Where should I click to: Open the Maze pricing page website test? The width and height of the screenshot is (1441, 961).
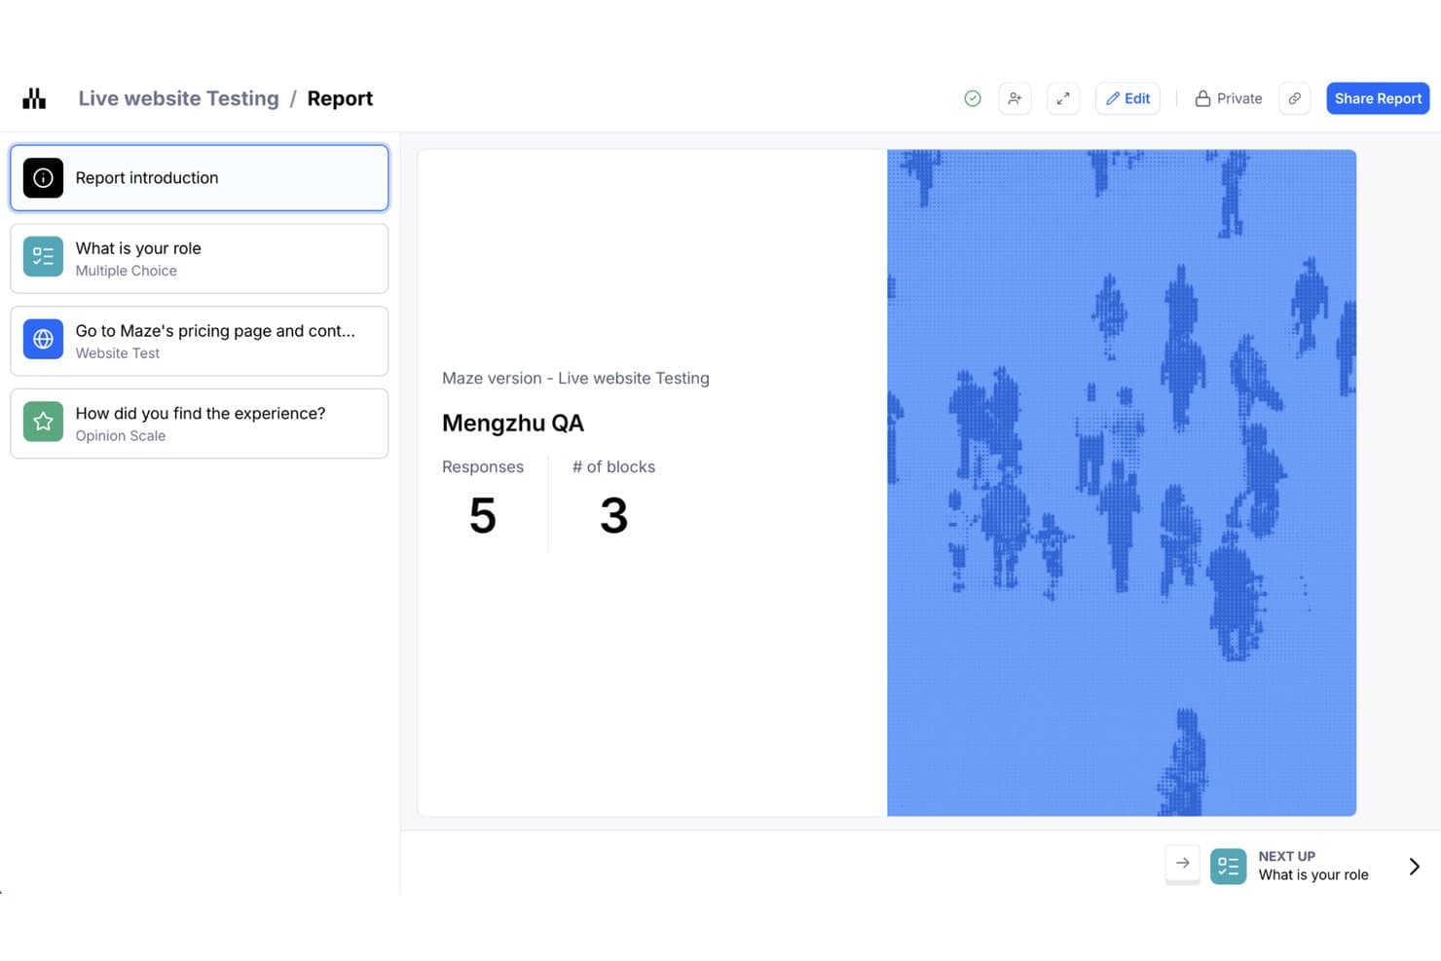pos(200,341)
